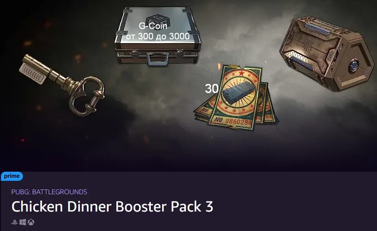This screenshot has height=231, width=377.
Task: Select the stack of contraband coupon tickets
Action: [237, 97]
